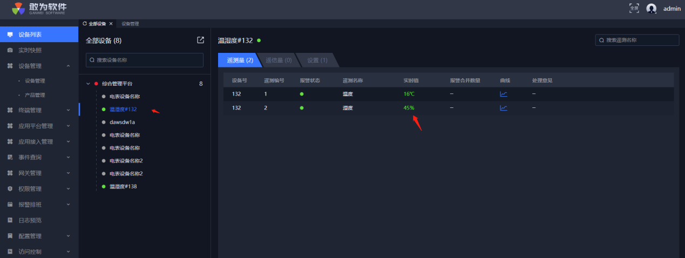Switch to the 遥信量 (0) tab

point(278,60)
